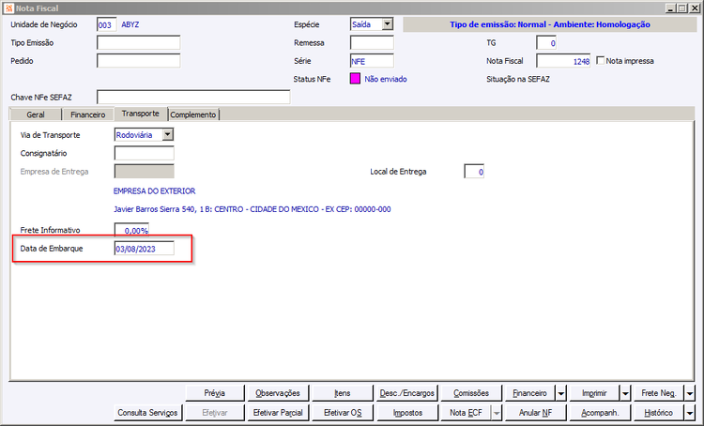Click the Frete Neg. button
Image resolution: width=704 pixels, height=426 pixels.
[659, 393]
